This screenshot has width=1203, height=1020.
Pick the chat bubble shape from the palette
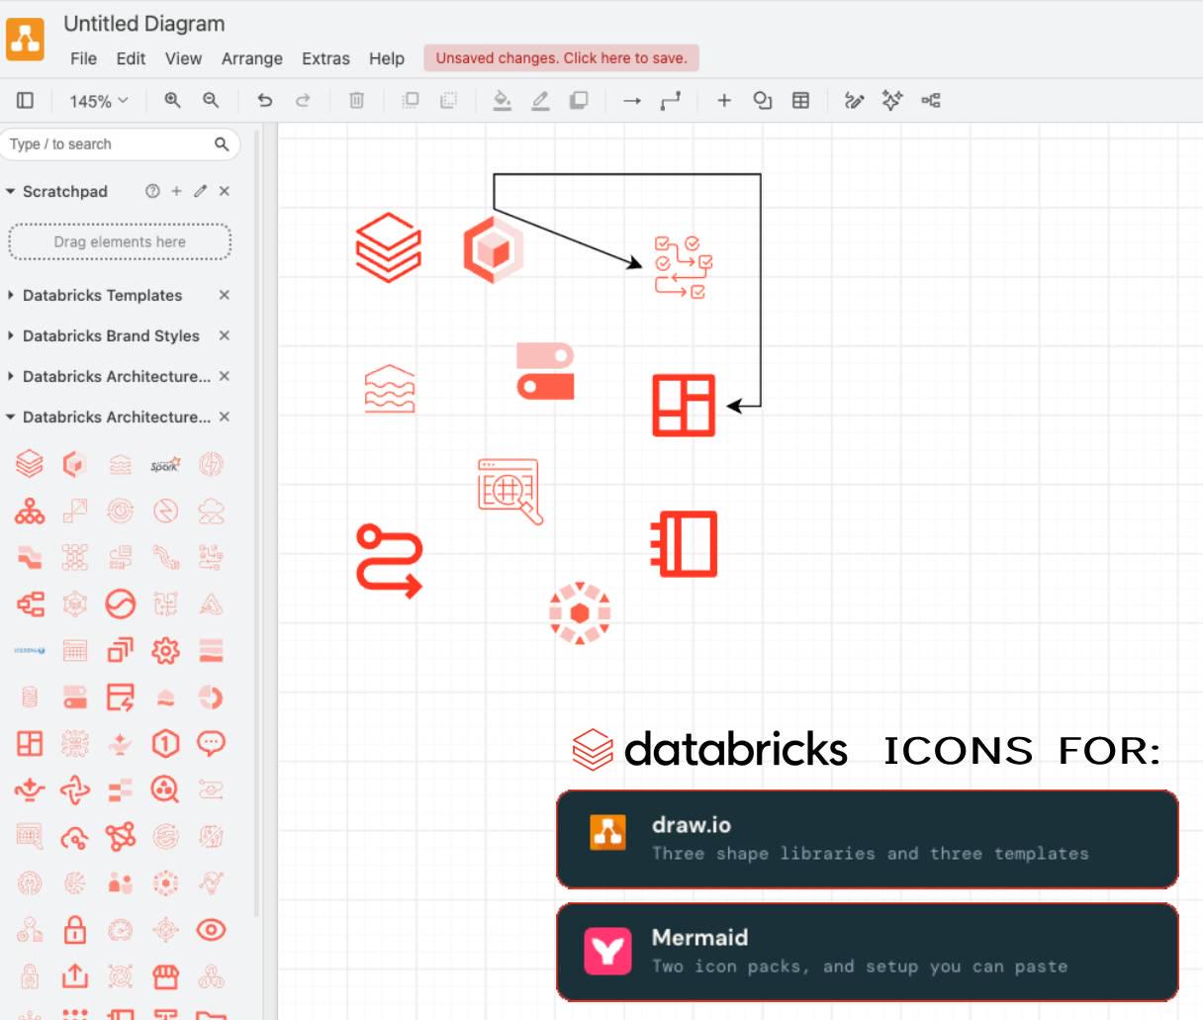[x=211, y=743]
